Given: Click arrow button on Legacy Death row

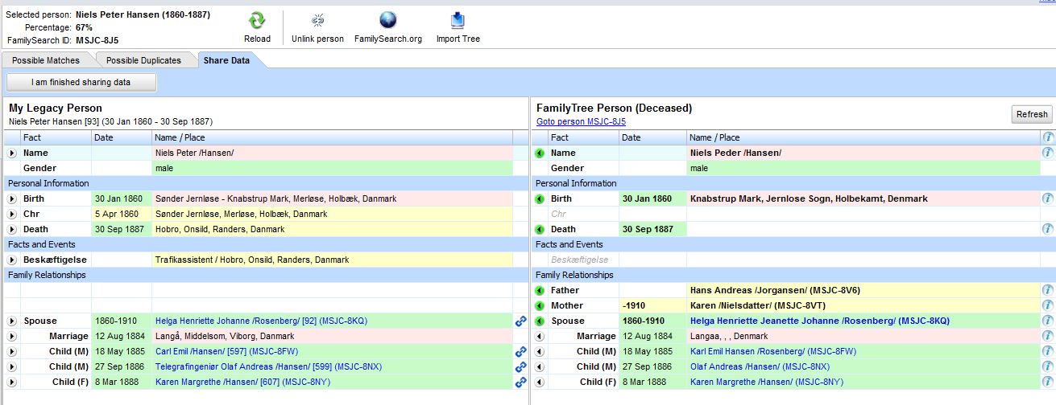Looking at the screenshot, I should tap(11, 229).
